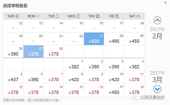Screen dimensions: 170x105
Task: Choose March 12 lowest fare ¥378
Action: (x=13, y=90)
